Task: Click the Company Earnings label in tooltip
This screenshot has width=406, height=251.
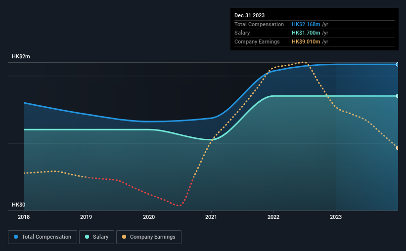Action: tap(257, 42)
